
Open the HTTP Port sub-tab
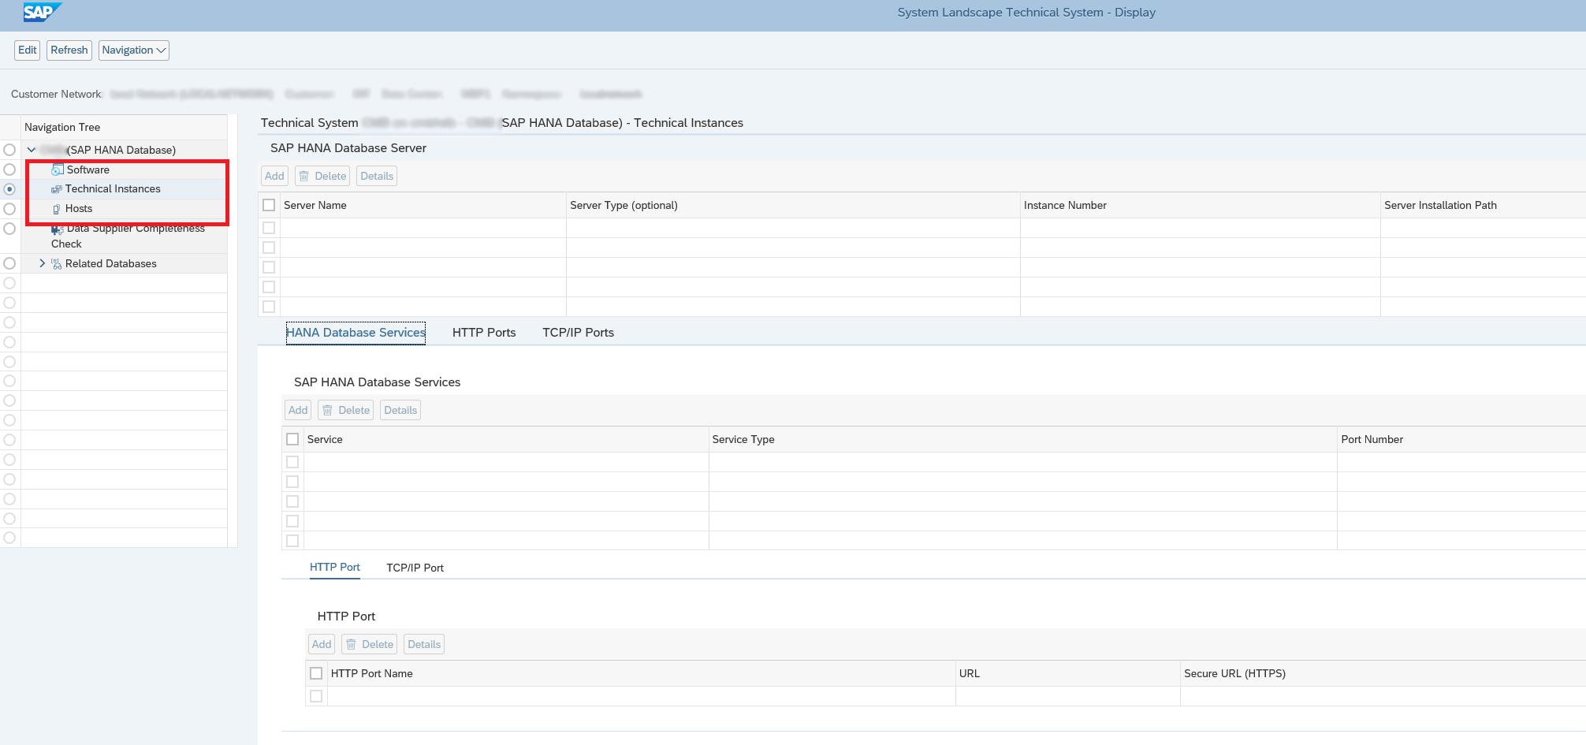tap(335, 567)
